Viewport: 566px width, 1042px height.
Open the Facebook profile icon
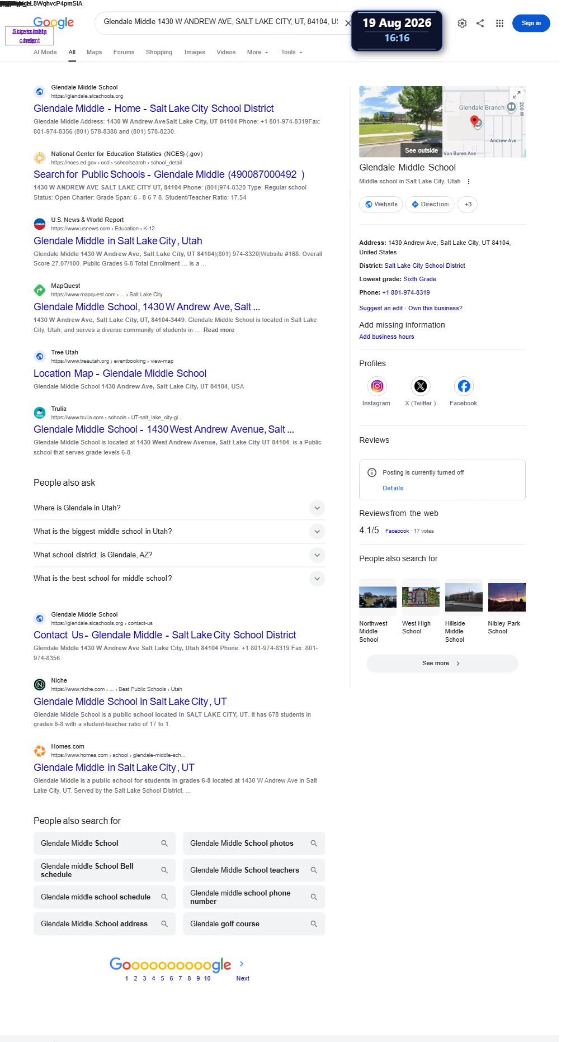coord(464,386)
